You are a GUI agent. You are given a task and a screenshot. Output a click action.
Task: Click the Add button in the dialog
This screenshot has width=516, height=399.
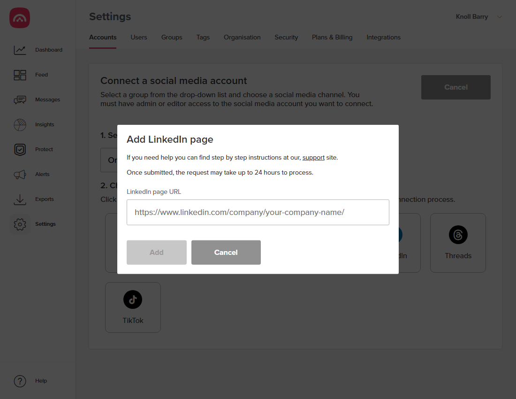157,252
